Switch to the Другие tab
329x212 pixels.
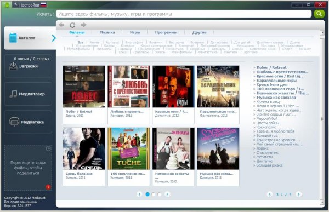click(x=200, y=32)
